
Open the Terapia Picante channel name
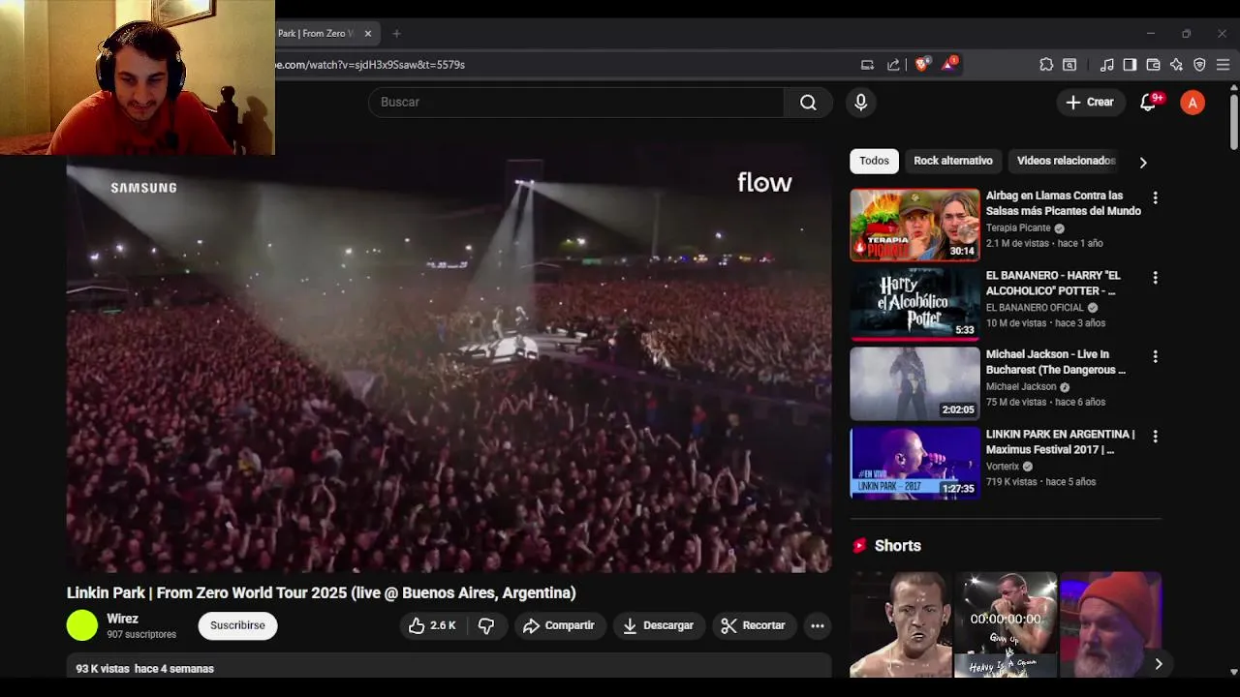tap(1018, 228)
